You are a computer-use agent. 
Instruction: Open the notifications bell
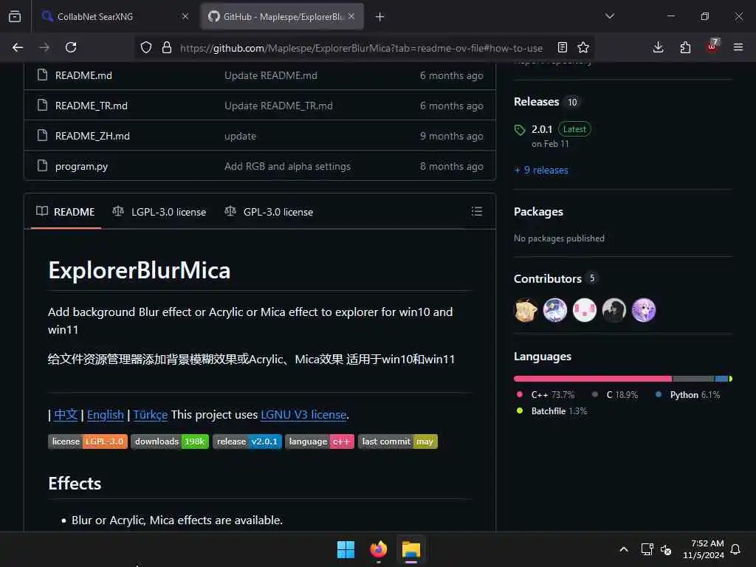(736, 549)
